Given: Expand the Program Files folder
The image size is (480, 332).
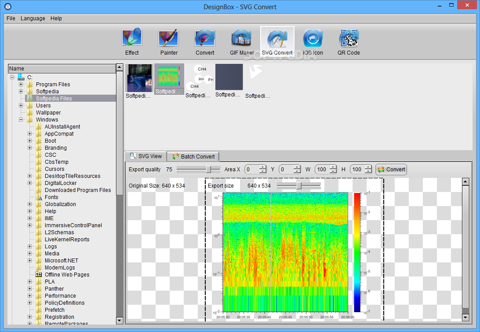Looking at the screenshot, I should tap(21, 84).
